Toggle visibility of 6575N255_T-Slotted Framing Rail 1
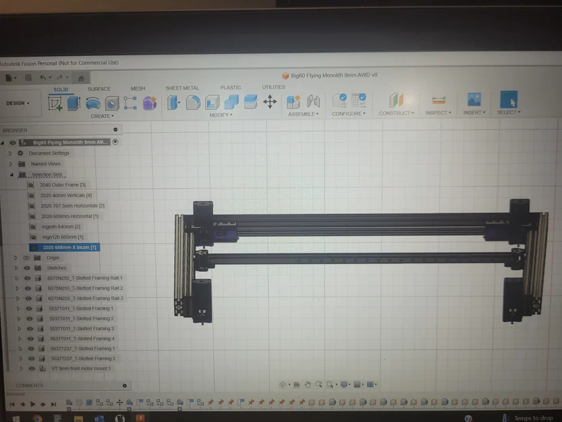 click(28, 278)
